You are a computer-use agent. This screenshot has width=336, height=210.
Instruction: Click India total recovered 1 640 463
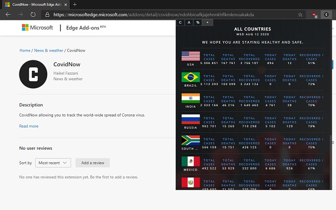click(x=249, y=105)
